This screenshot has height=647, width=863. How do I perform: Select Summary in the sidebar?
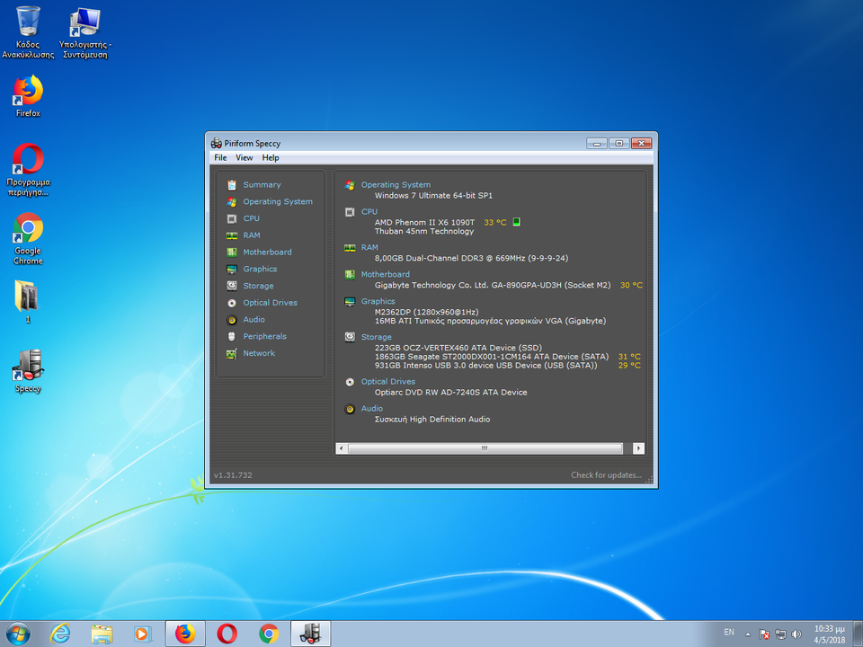tap(262, 185)
